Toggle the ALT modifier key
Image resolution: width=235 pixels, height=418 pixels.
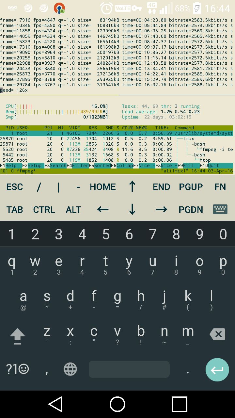[x=73, y=210]
